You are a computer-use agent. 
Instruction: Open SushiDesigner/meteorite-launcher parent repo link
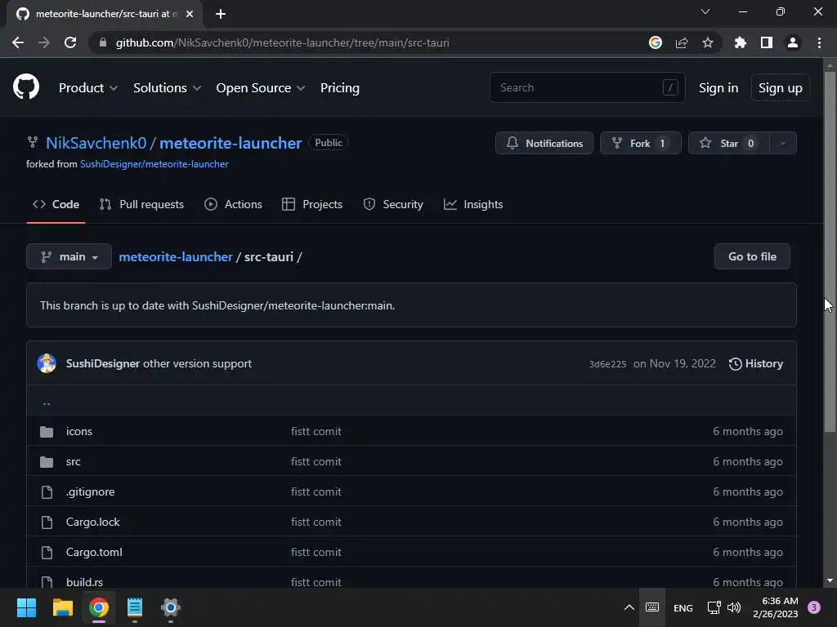pos(154,164)
